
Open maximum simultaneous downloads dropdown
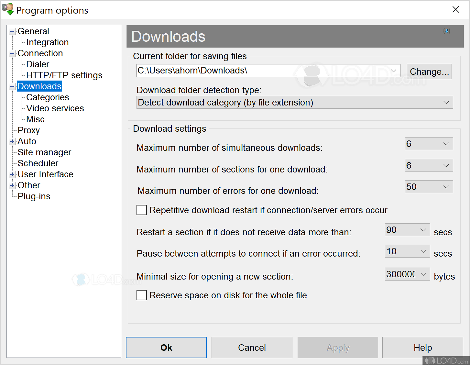(x=446, y=144)
